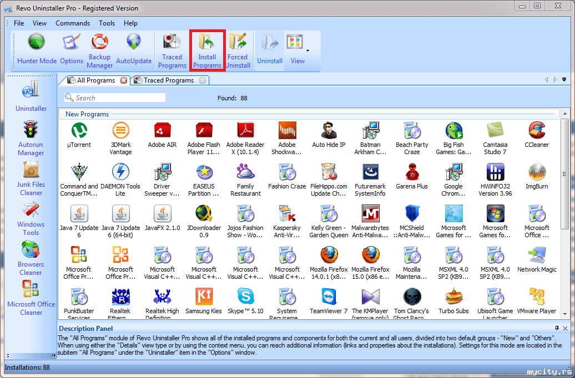Select HWiNFO32 Version 3.96 program
This screenshot has height=378, width=575.
click(495, 180)
